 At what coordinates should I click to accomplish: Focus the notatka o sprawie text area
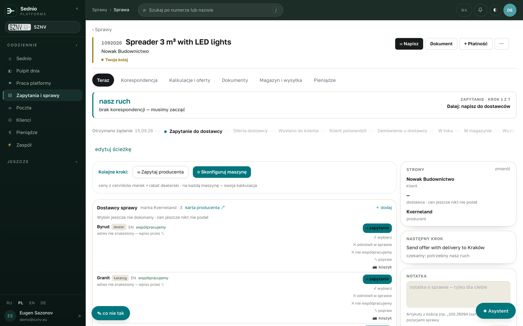coord(458,294)
